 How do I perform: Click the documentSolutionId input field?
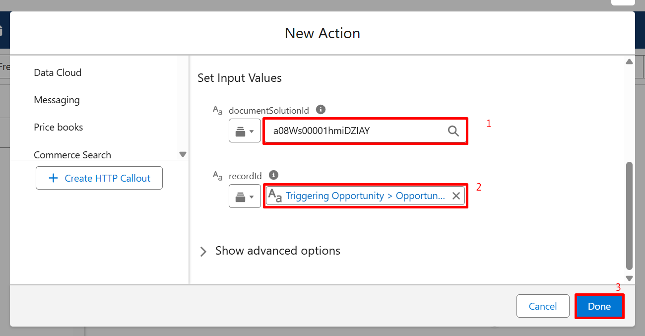(x=365, y=131)
